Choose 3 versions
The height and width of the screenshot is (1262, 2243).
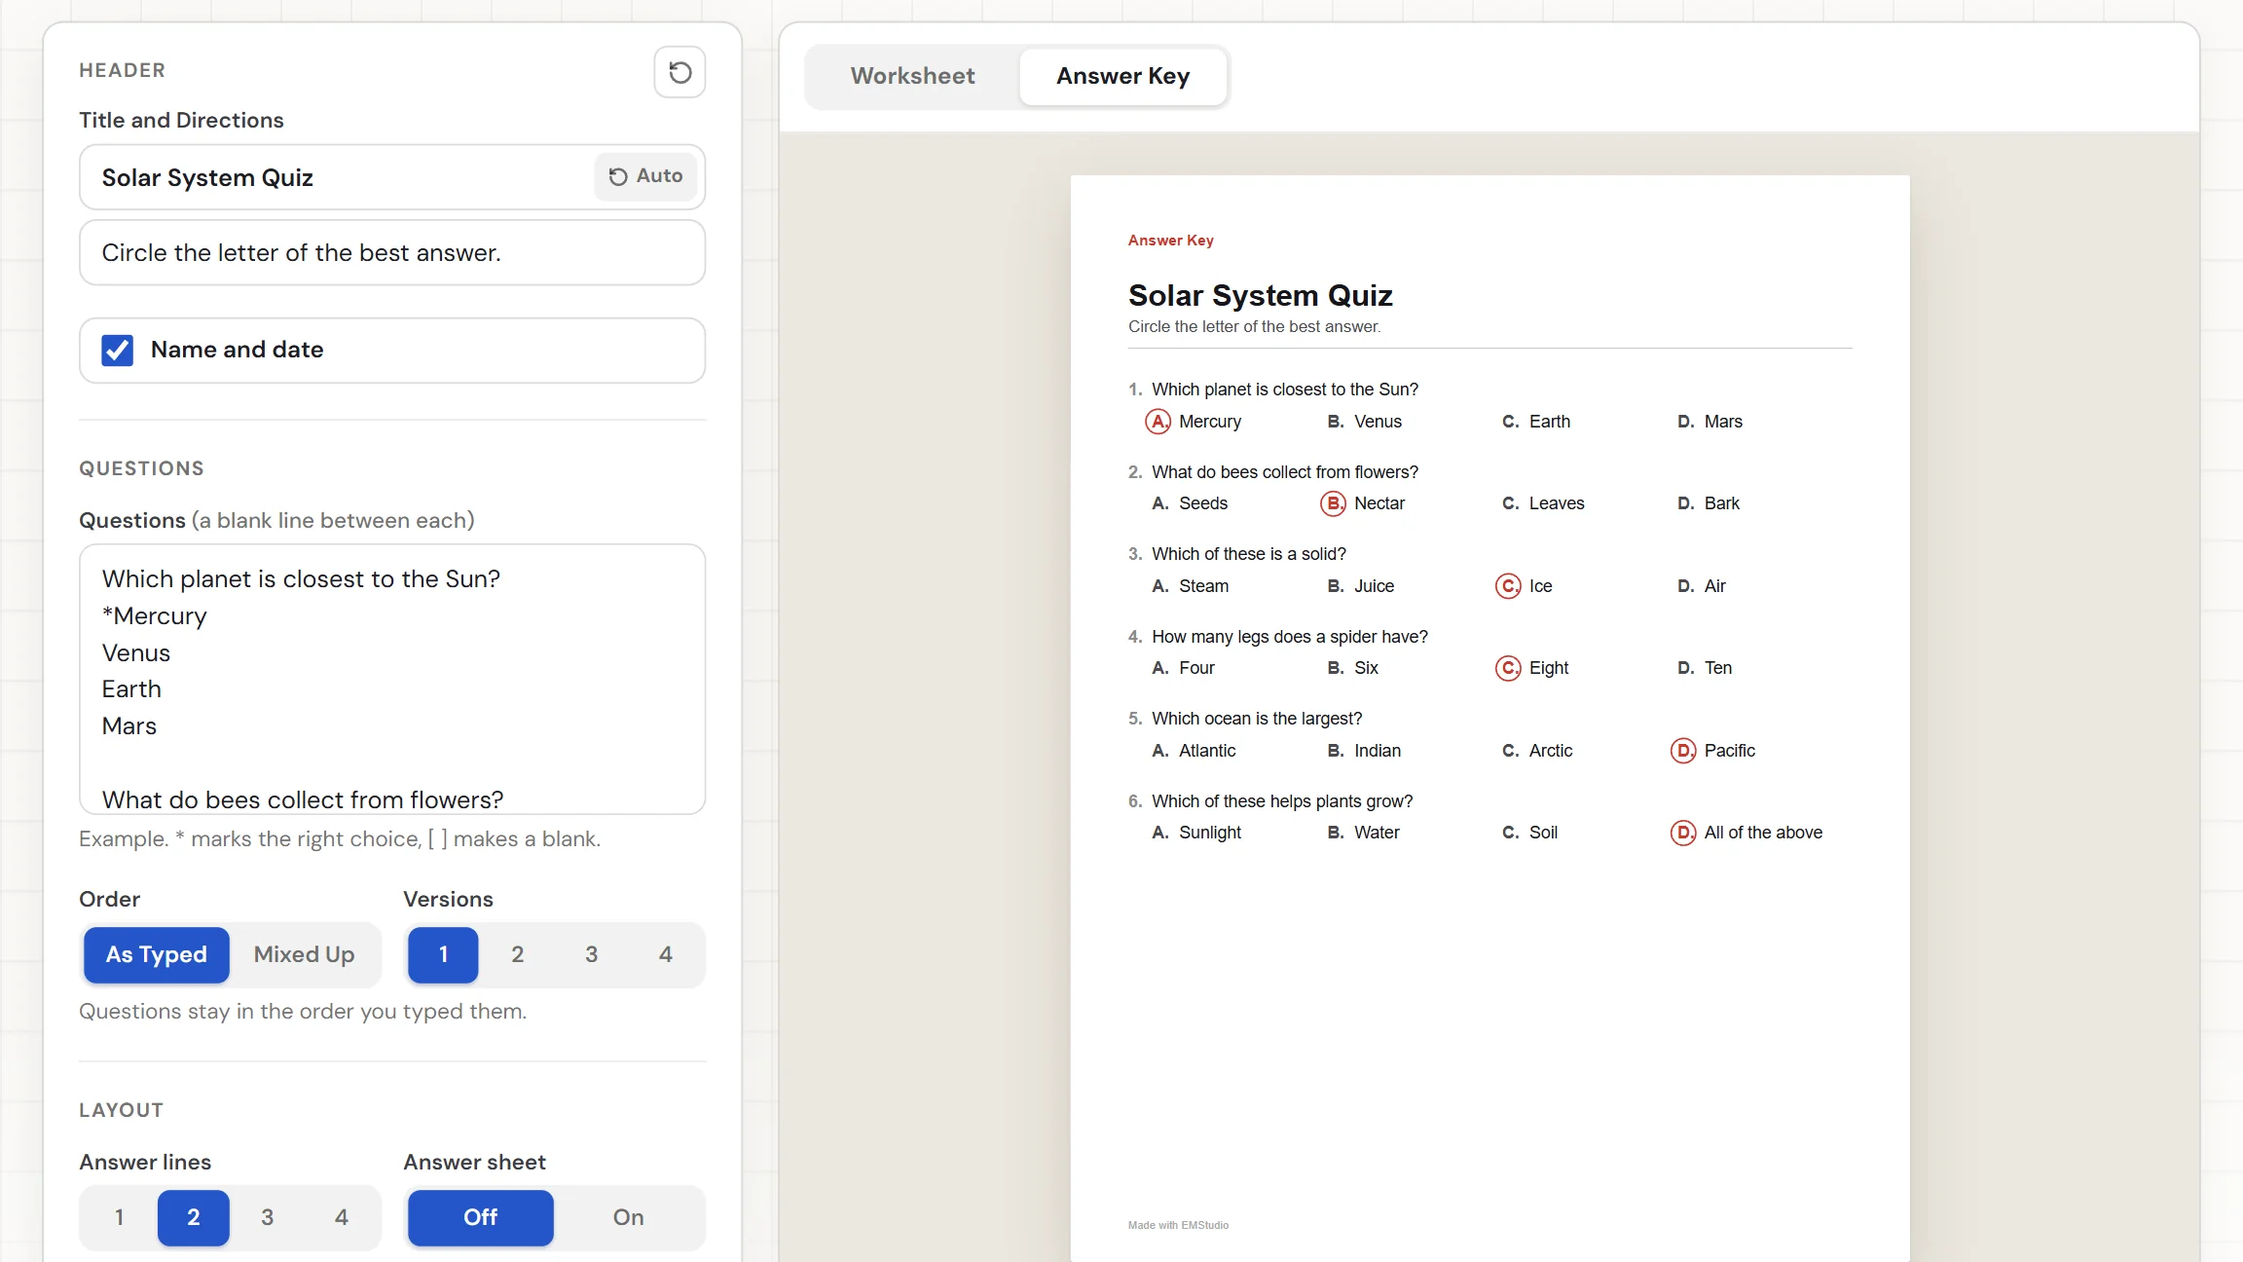click(x=591, y=954)
